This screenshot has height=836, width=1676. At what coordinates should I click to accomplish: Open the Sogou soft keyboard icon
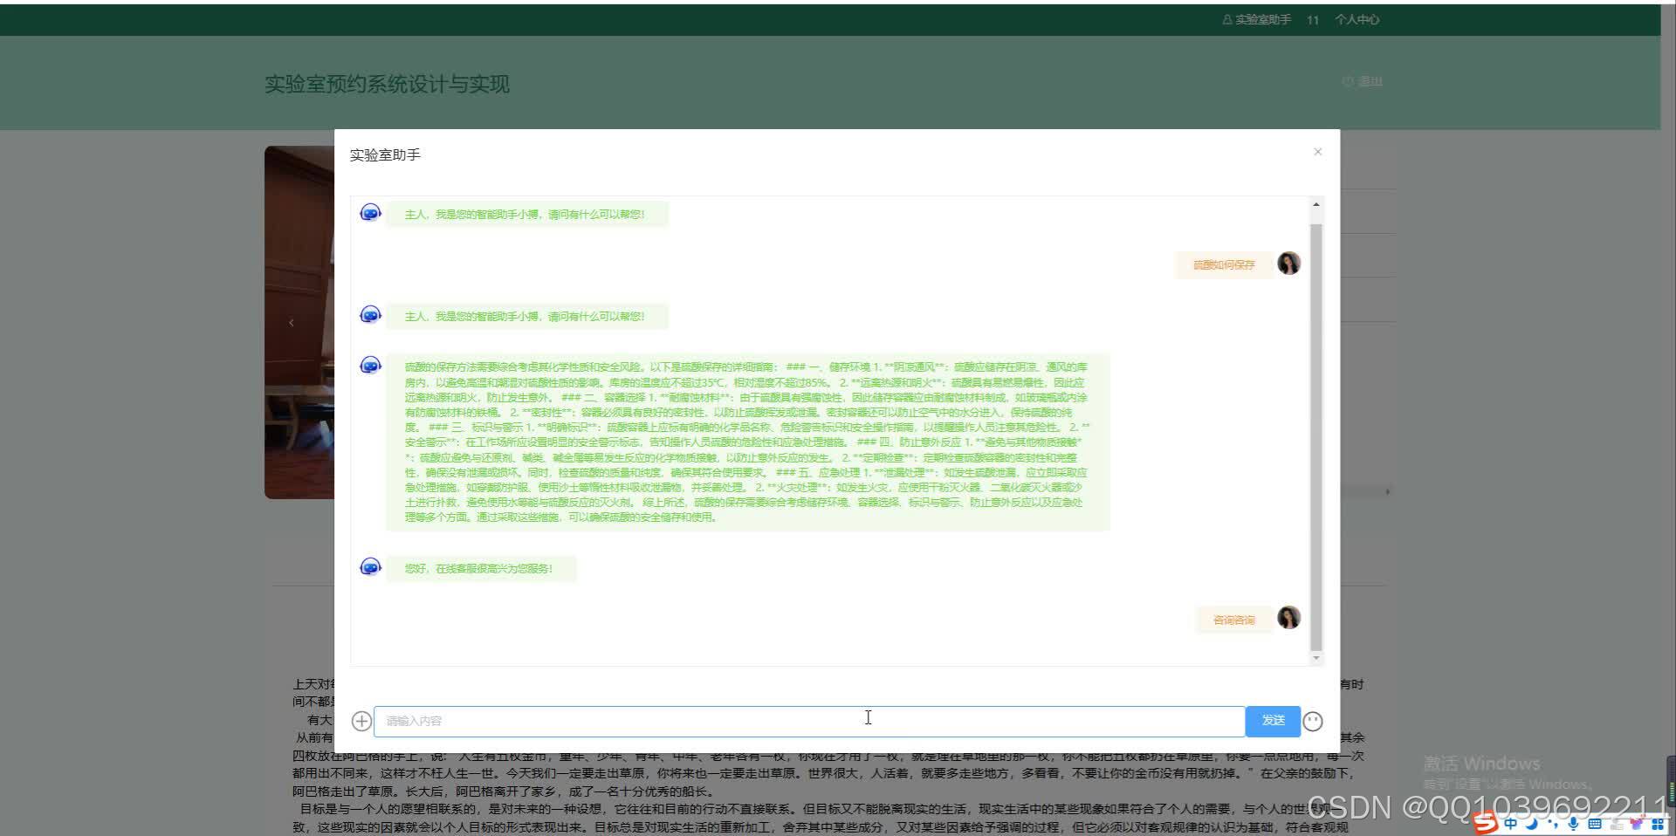point(1595,823)
